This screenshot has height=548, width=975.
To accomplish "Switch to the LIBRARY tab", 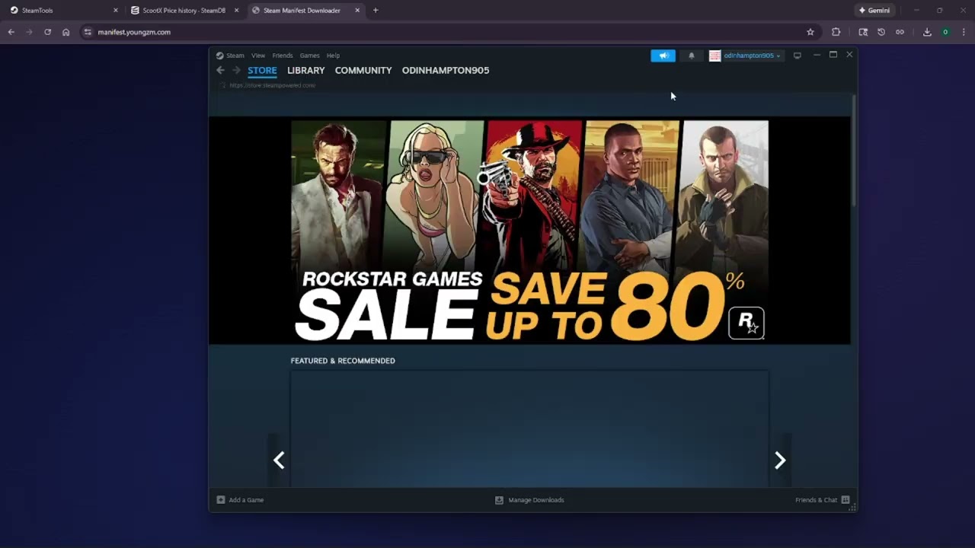I will [306, 70].
